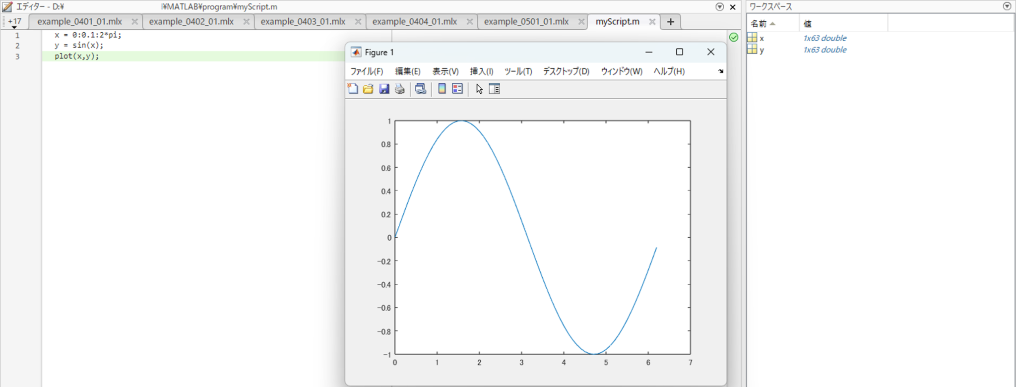
Task: Sort workspace by the 名前 column header
Action: pos(759,24)
